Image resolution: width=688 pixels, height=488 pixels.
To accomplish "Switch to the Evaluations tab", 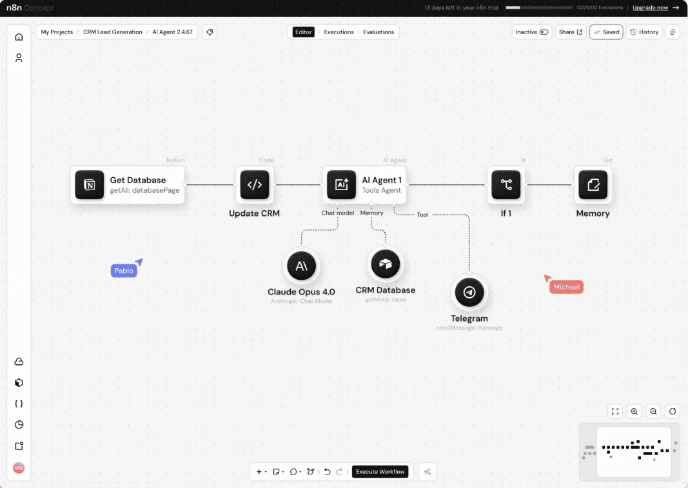I will click(378, 32).
